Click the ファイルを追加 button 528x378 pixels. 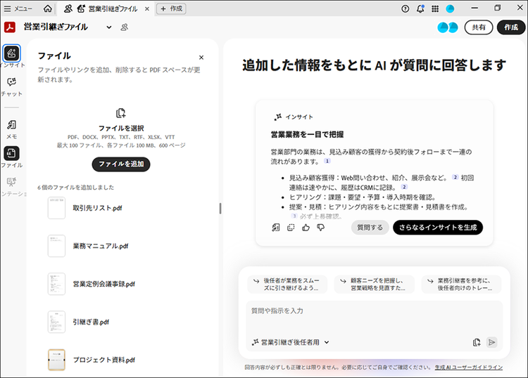[120, 164]
